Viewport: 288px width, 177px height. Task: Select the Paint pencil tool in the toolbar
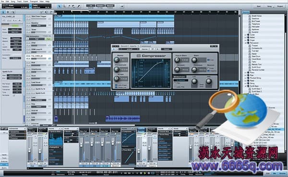tap(79, 6)
